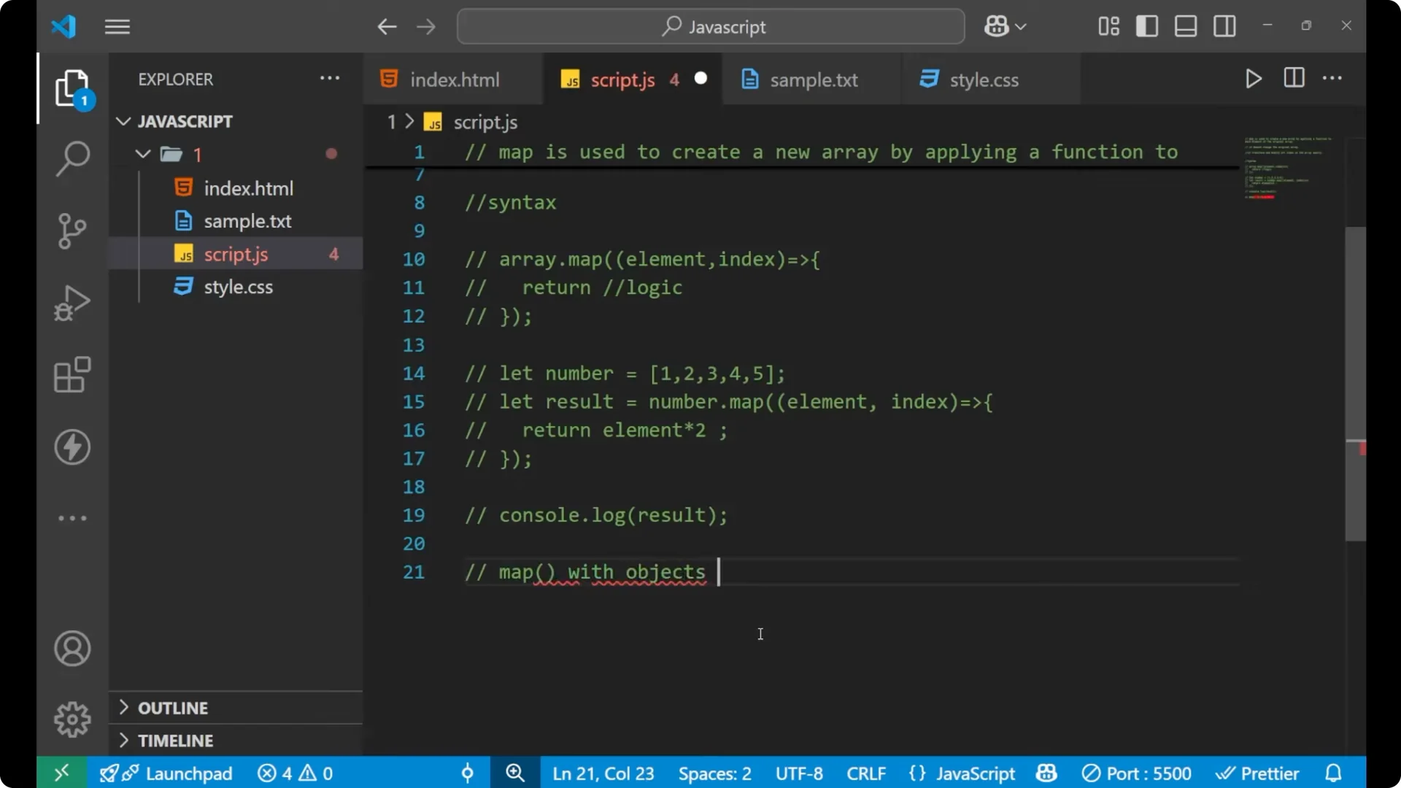Toggle the Panel visibility in the title bar
This screenshot has width=1401, height=788.
point(1185,26)
